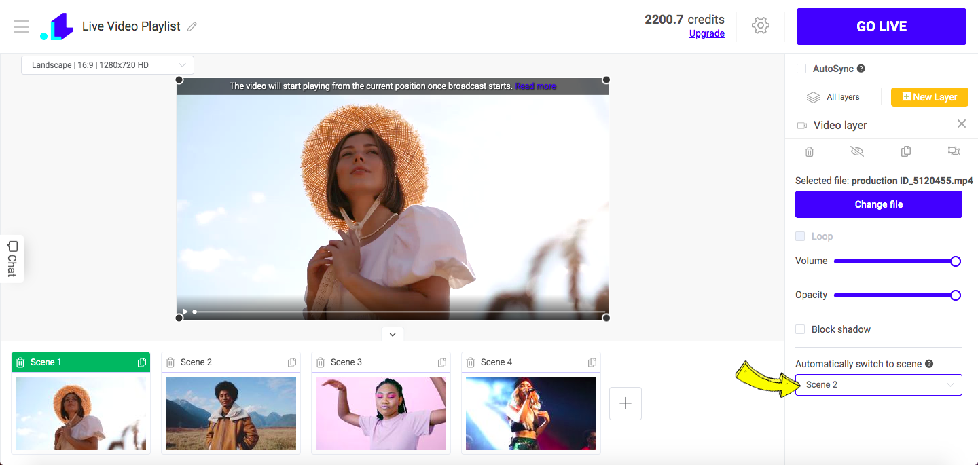Collapse scenes panel with chevron button
Image resolution: width=978 pixels, height=465 pixels.
393,335
